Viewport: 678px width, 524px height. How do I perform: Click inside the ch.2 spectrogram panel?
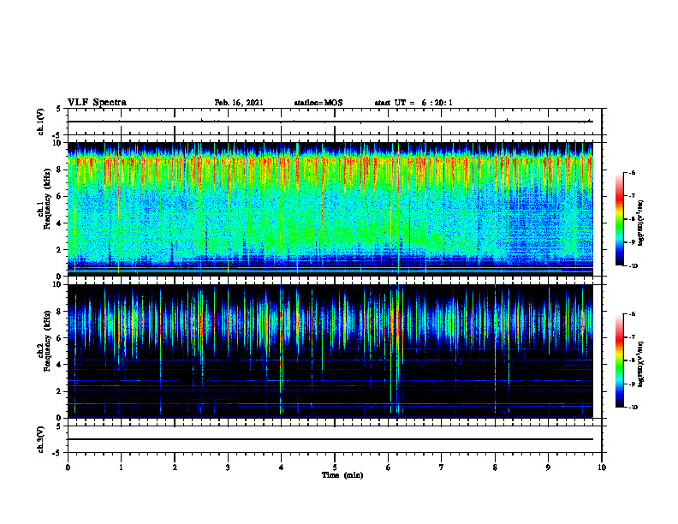point(330,351)
